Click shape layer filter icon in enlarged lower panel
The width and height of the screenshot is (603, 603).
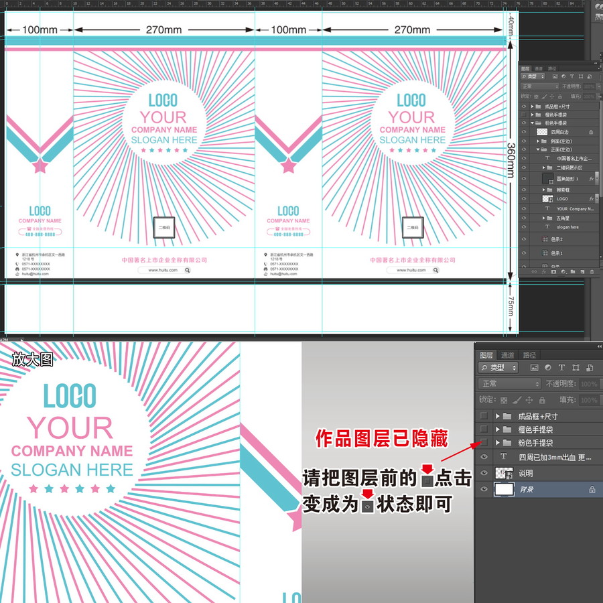click(x=576, y=368)
